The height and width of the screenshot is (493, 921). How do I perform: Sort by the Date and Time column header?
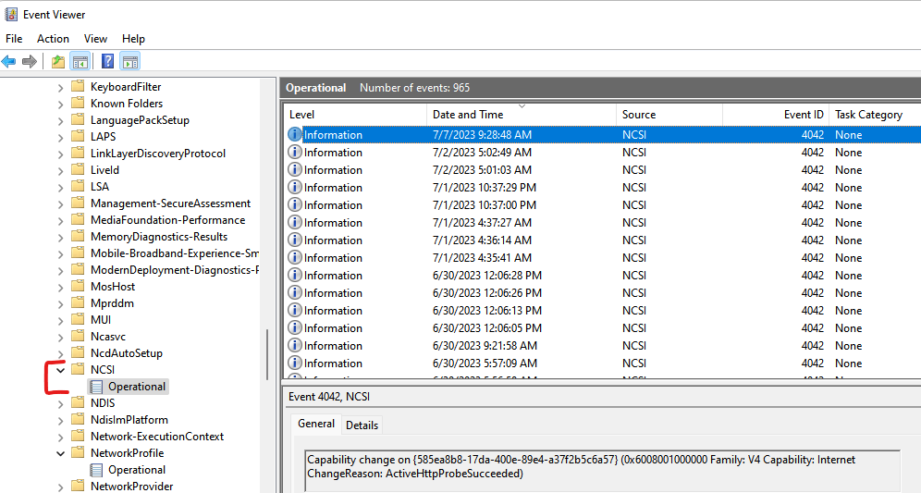(x=522, y=115)
